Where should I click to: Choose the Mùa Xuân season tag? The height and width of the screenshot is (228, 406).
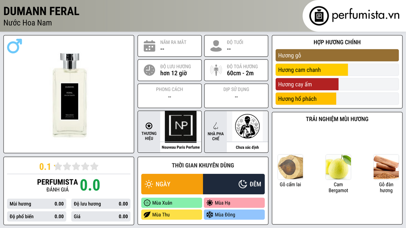pos(172,203)
